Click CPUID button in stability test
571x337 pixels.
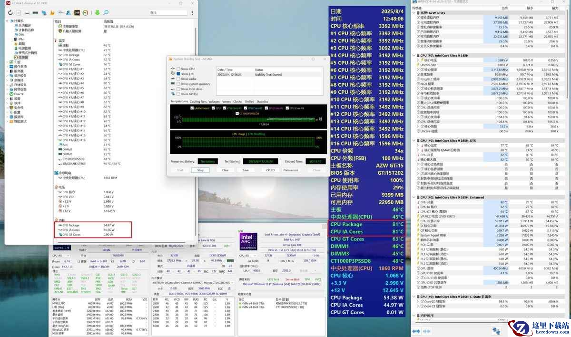[270, 170]
